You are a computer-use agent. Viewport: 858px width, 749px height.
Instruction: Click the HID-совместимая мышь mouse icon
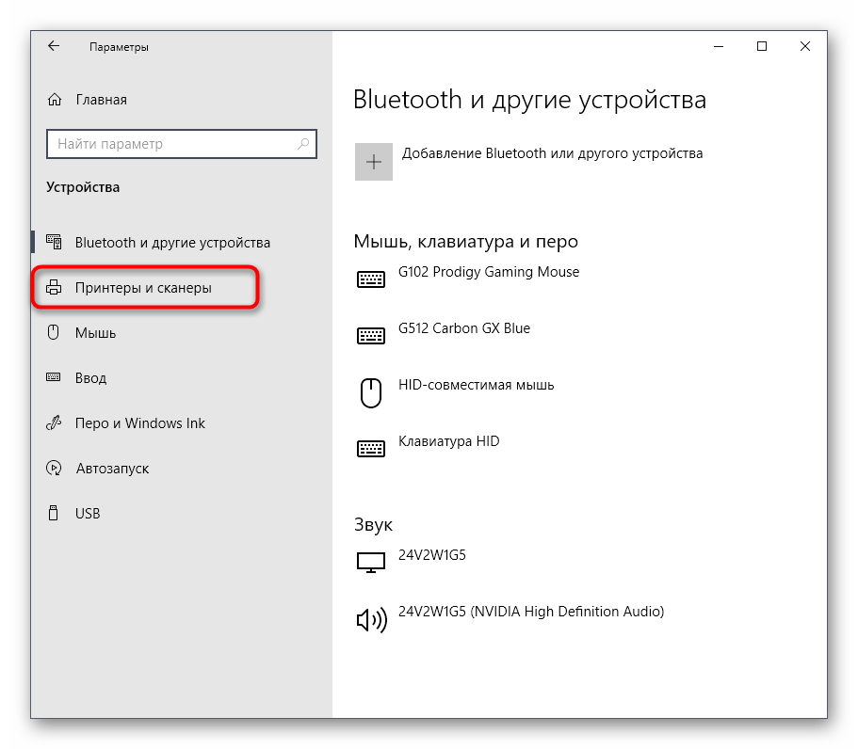pos(371,392)
